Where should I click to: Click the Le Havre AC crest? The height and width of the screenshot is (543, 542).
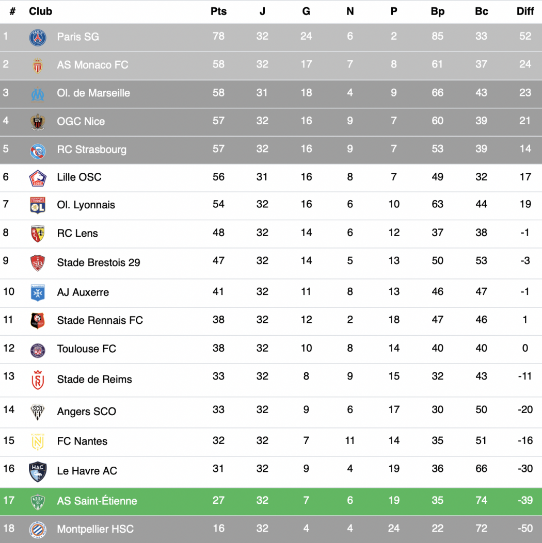pos(38,472)
